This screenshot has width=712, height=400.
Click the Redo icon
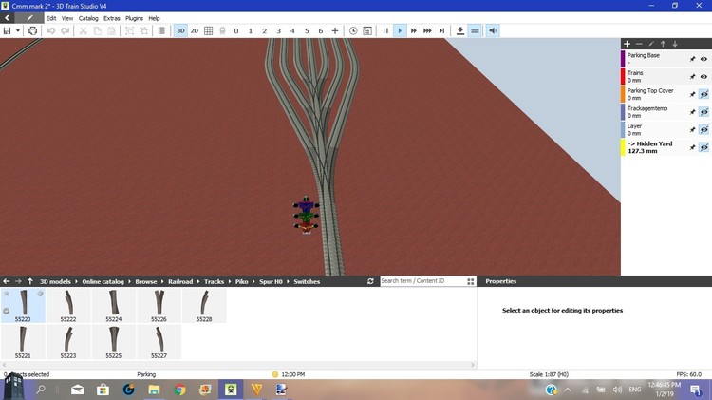point(66,31)
